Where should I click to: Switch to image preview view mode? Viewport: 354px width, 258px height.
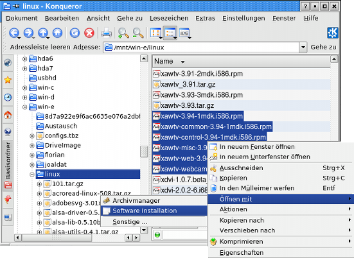pyautogui.click(x=184, y=33)
